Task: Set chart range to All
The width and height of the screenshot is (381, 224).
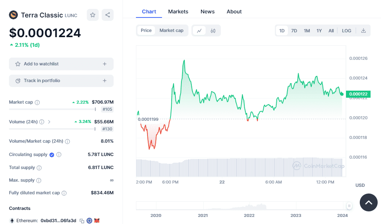Action: click(331, 30)
